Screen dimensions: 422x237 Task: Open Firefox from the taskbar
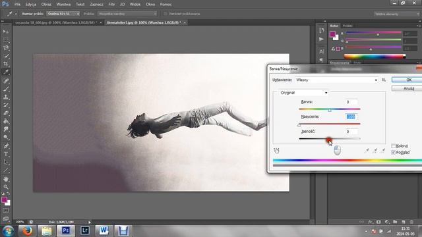(x=27, y=231)
